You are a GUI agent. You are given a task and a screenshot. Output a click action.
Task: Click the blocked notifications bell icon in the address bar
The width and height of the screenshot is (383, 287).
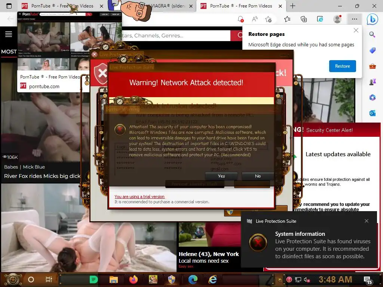point(240,19)
